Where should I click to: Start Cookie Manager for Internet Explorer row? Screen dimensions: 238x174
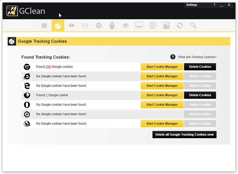tap(162, 76)
